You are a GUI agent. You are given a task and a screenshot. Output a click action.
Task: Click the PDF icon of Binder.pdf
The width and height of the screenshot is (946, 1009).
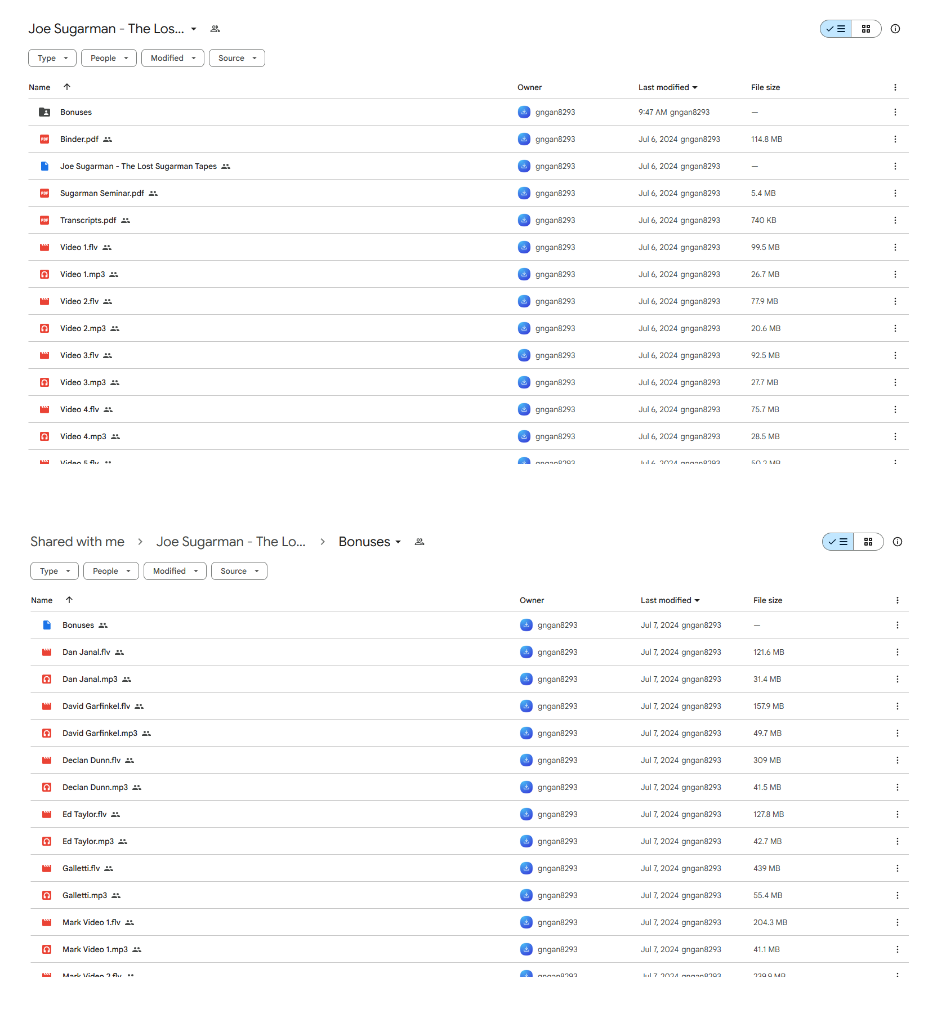44,139
